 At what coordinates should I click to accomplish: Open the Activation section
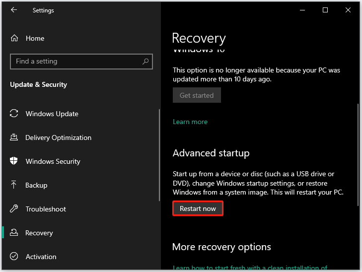pyautogui.click(x=41, y=257)
